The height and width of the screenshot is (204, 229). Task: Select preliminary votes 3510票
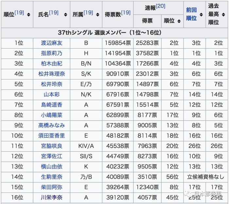click(x=147, y=177)
